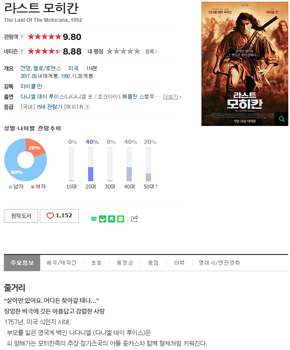Enlarge the movie poster thumbnail
This screenshot has width=290, height=350.
(x=245, y=64)
